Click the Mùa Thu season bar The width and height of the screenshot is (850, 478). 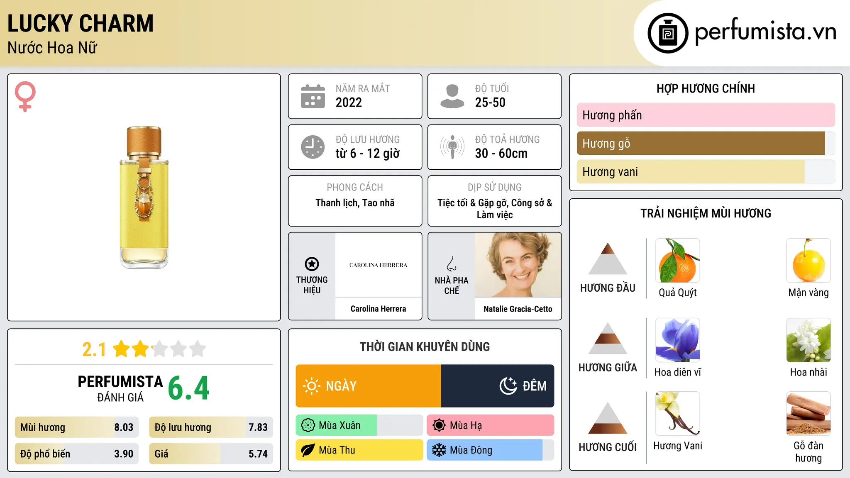(359, 450)
